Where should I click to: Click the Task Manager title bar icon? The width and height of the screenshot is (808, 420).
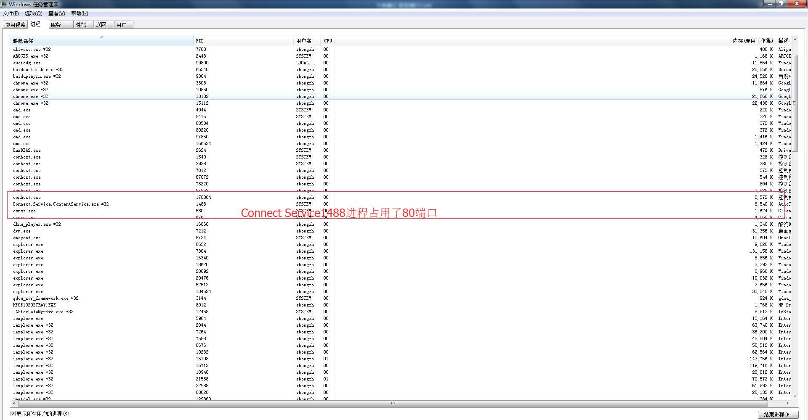coord(4,4)
